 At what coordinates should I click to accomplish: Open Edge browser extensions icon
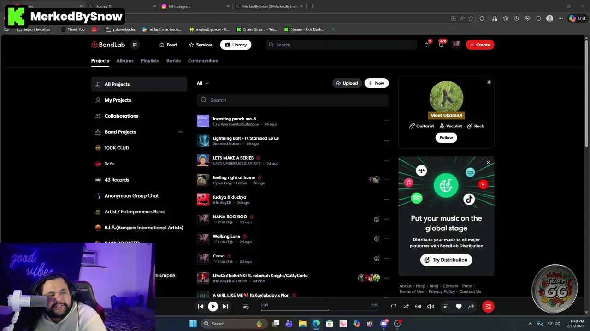click(482, 18)
